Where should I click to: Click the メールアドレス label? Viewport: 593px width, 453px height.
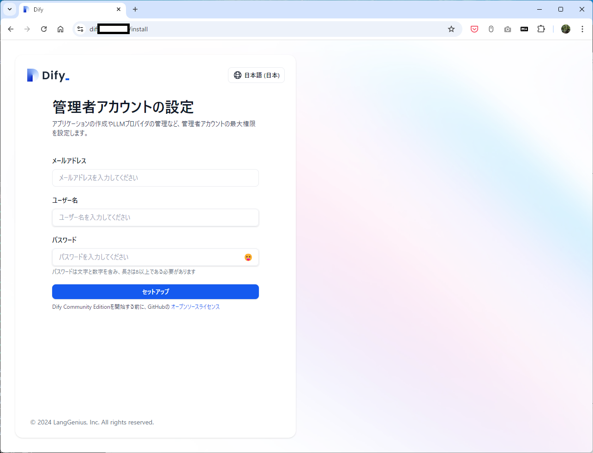(x=69, y=161)
